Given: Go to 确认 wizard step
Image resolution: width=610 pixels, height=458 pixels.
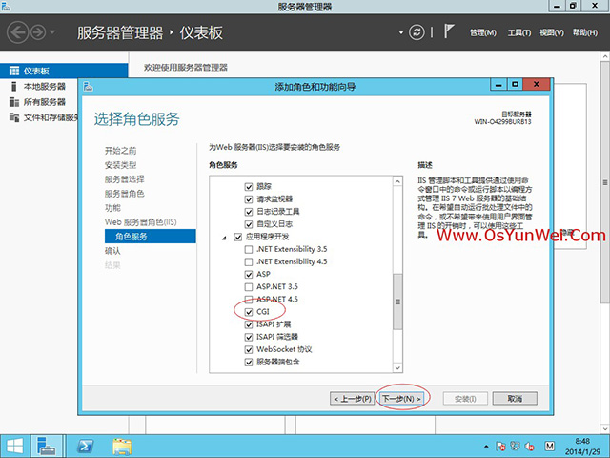Looking at the screenshot, I should coord(112,251).
